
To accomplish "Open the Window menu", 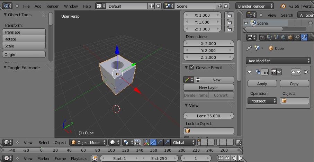I will tap(71, 6).
